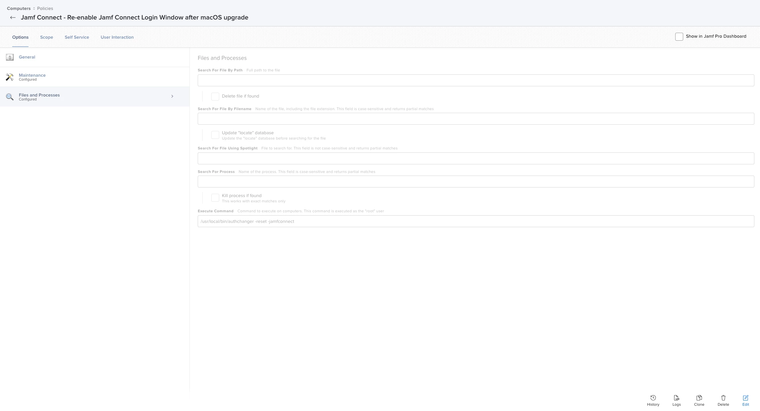
Task: Go to User Interaction tab
Action: point(117,37)
